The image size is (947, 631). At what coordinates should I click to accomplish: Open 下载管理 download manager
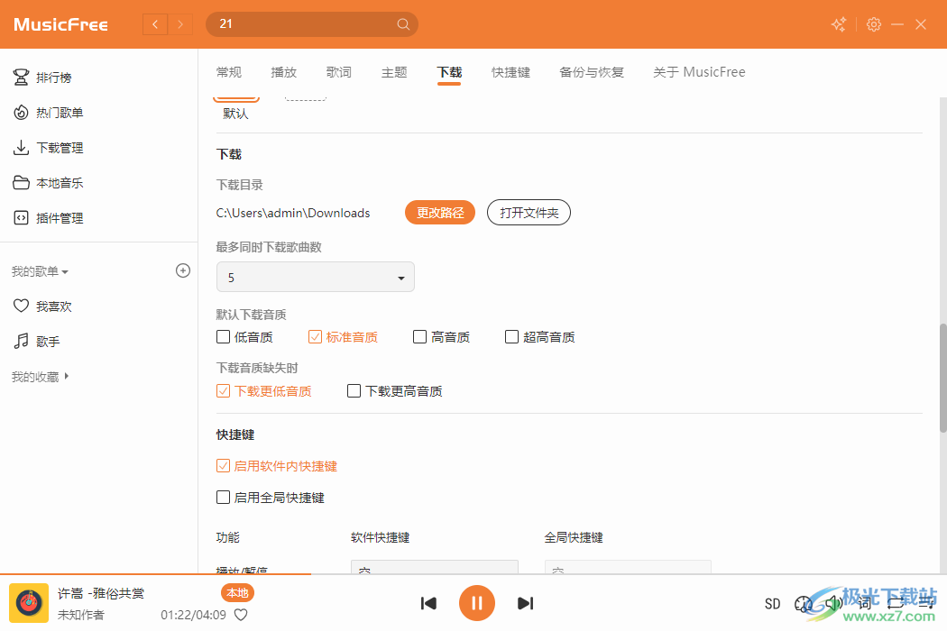click(49, 147)
